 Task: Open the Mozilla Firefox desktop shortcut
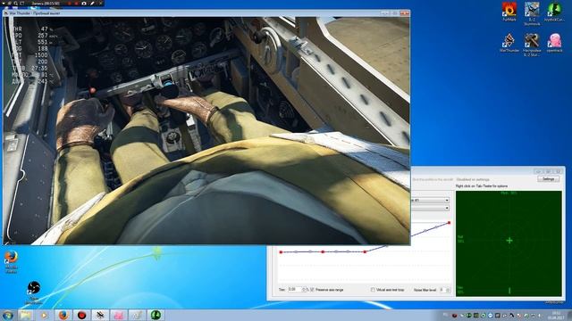click(x=11, y=261)
